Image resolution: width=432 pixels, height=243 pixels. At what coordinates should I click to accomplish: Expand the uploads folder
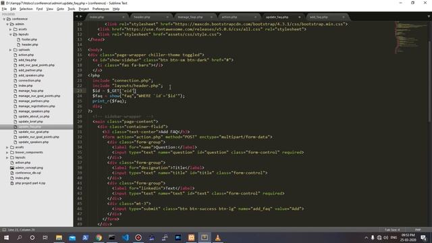click(11, 50)
